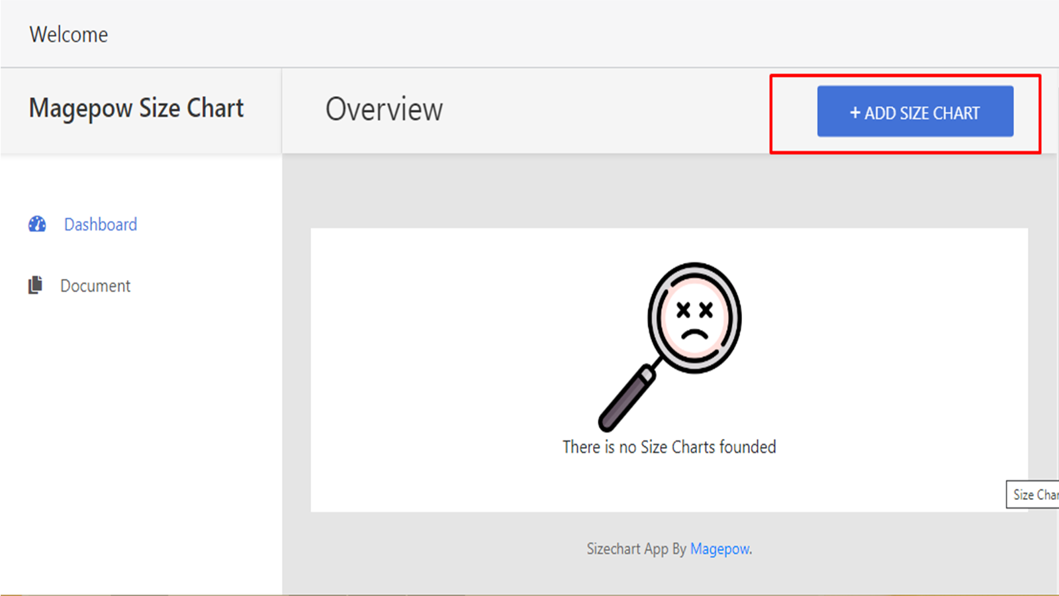Click the Magepow Size Chart title
This screenshot has height=596, width=1059.
point(136,109)
